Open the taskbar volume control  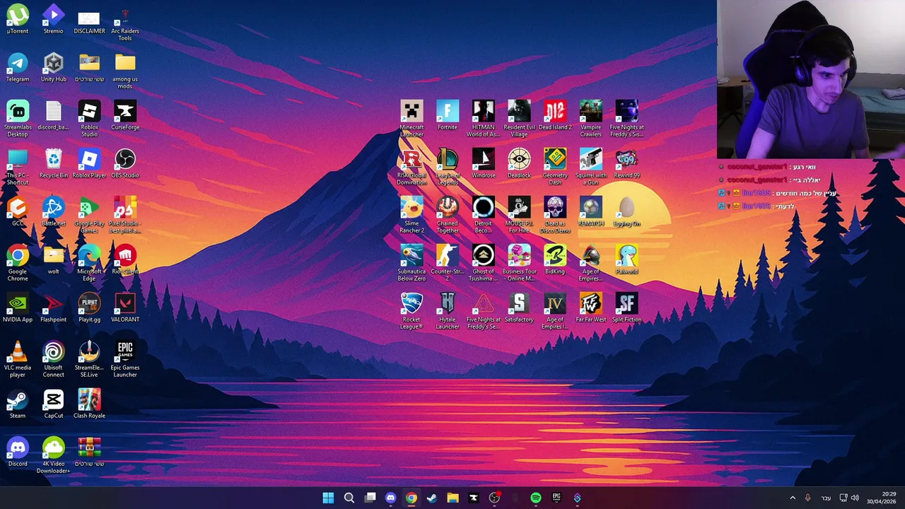(855, 498)
